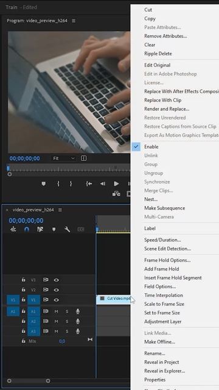The width and height of the screenshot is (219, 390).
Task: Toggle lock on video track V1
Action: tap(23, 300)
